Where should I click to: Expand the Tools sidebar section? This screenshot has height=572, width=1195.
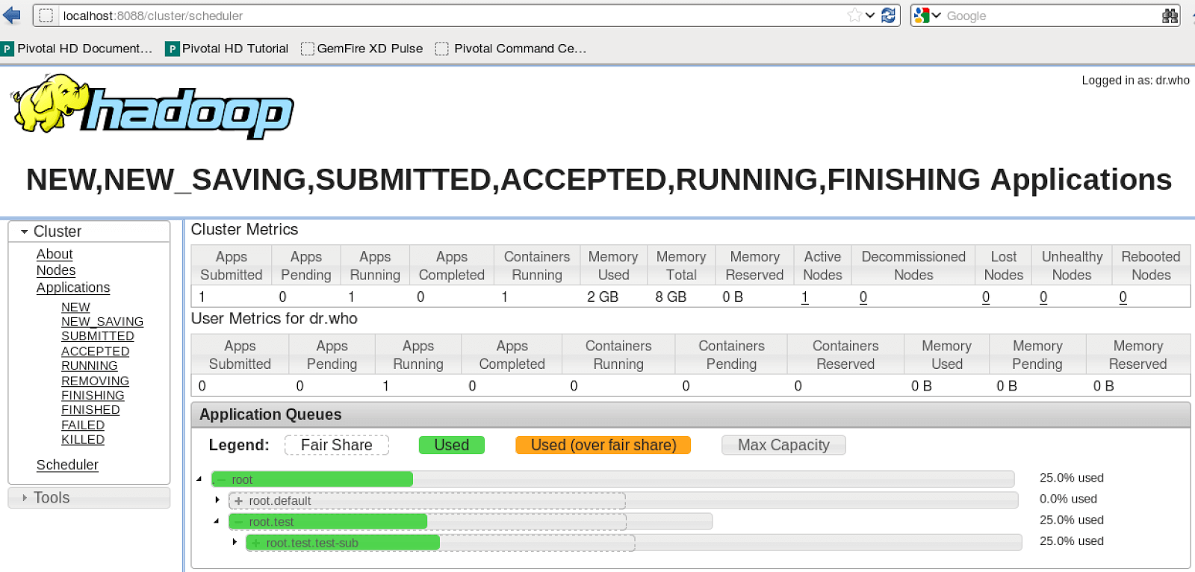[x=25, y=498]
